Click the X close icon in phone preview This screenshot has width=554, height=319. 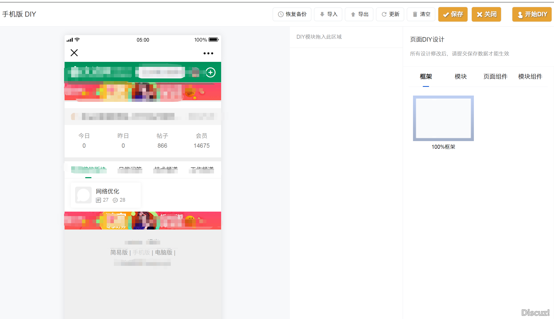(x=74, y=53)
